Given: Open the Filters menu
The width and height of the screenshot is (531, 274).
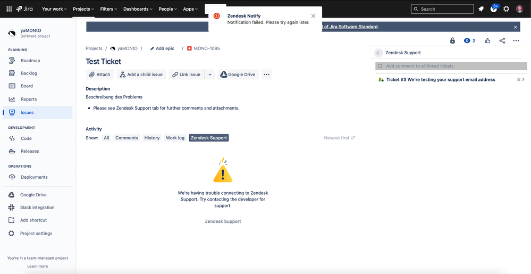Looking at the screenshot, I should click(x=109, y=9).
